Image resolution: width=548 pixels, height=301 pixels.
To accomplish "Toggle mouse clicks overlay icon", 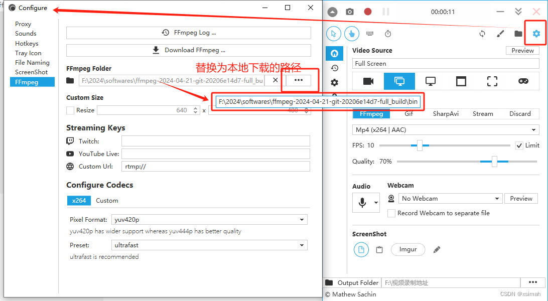I will (x=352, y=34).
